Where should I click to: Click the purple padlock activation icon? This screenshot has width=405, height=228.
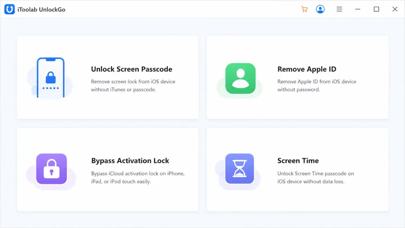(51, 169)
